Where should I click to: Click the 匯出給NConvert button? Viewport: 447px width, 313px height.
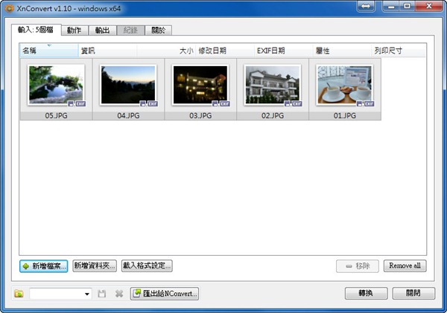(165, 294)
